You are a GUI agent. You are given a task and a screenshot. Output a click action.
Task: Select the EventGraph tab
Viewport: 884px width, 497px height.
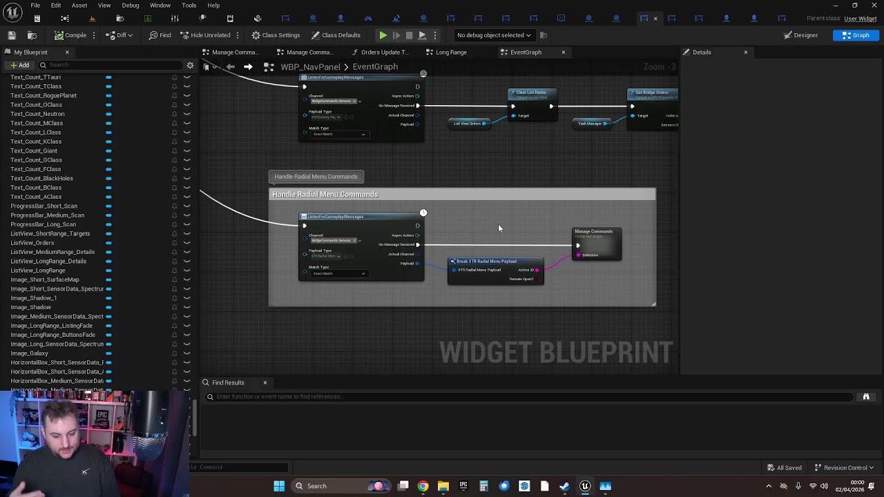tap(526, 52)
